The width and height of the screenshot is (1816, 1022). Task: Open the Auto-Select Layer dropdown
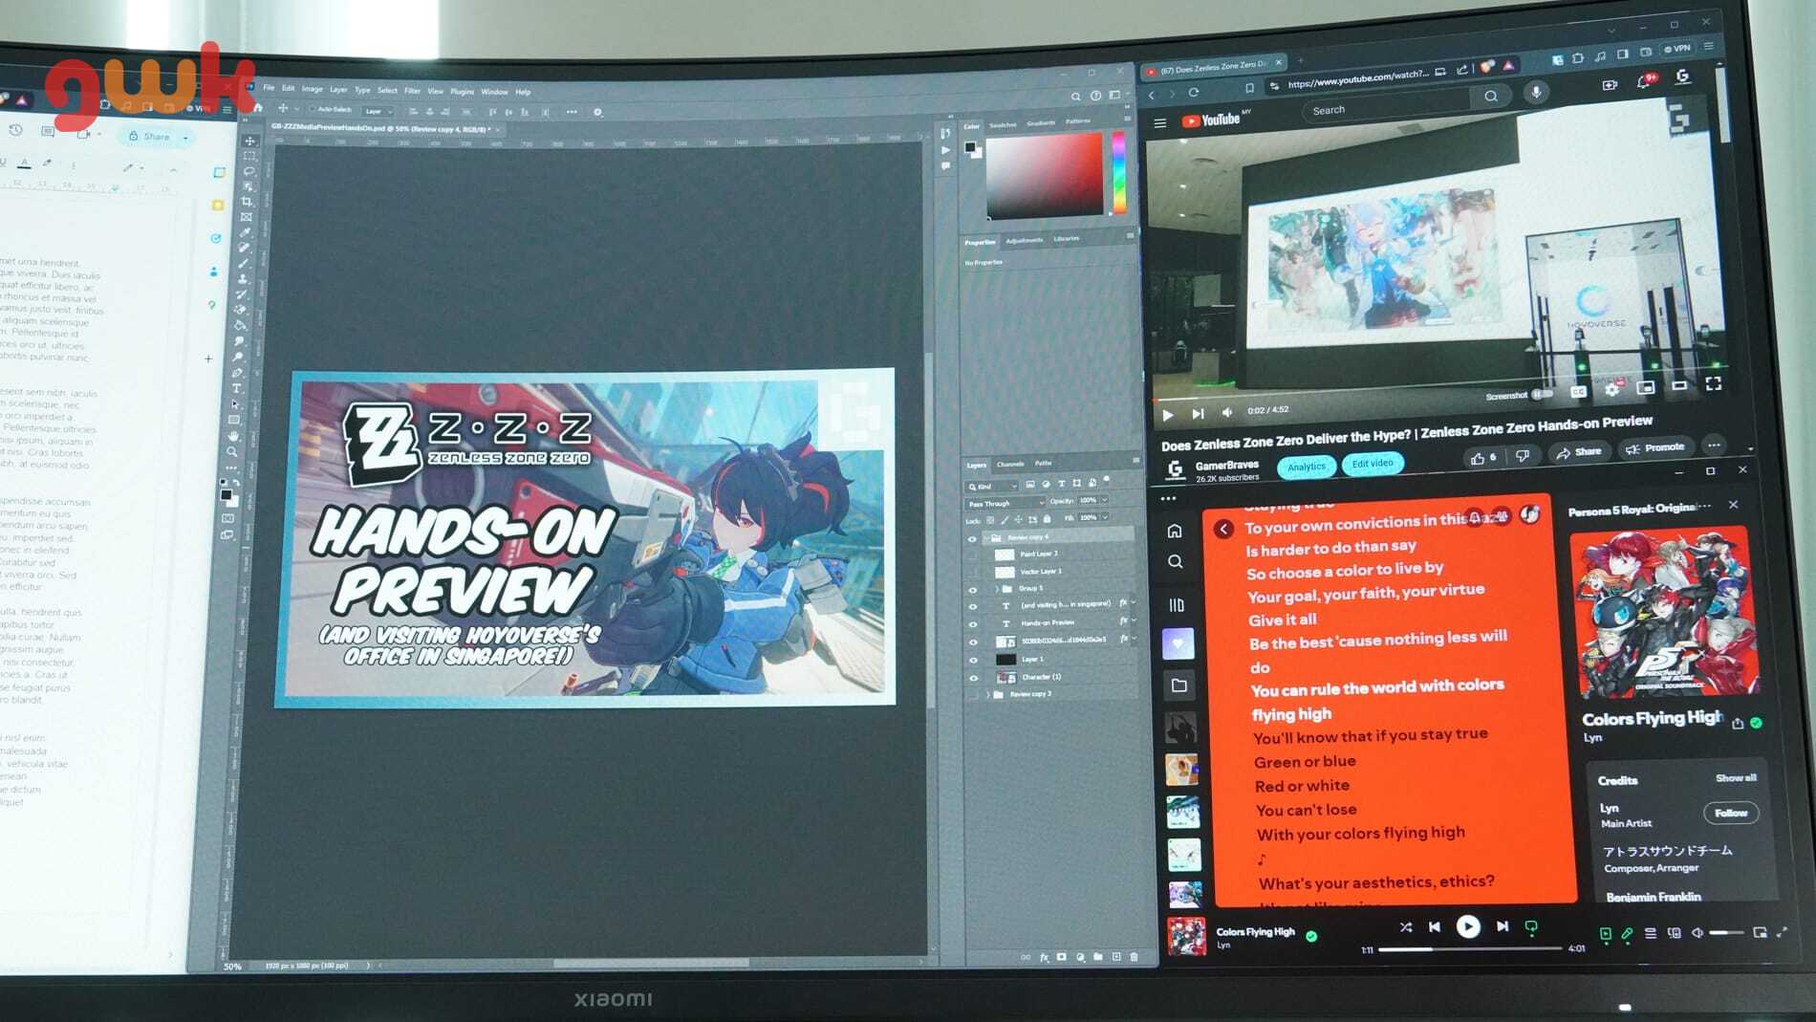(376, 111)
